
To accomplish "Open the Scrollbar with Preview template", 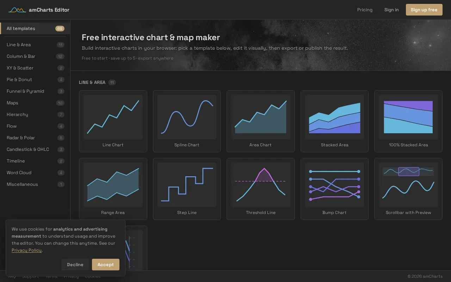I will (408, 189).
